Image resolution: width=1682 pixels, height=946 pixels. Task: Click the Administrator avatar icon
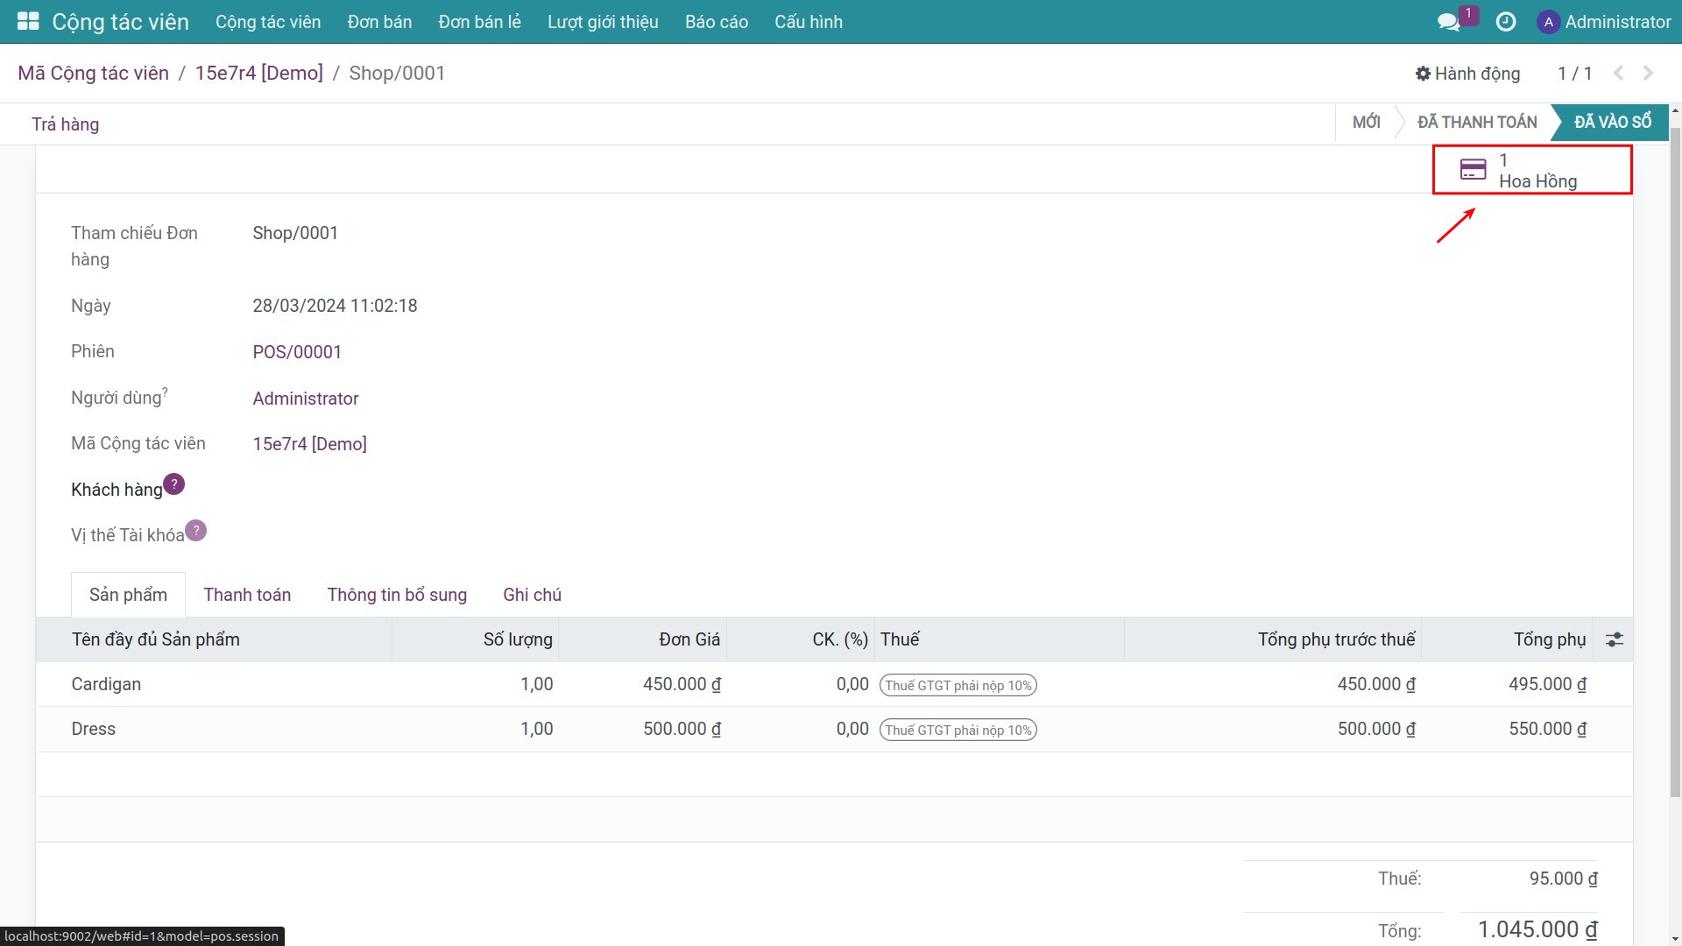coord(1548,22)
